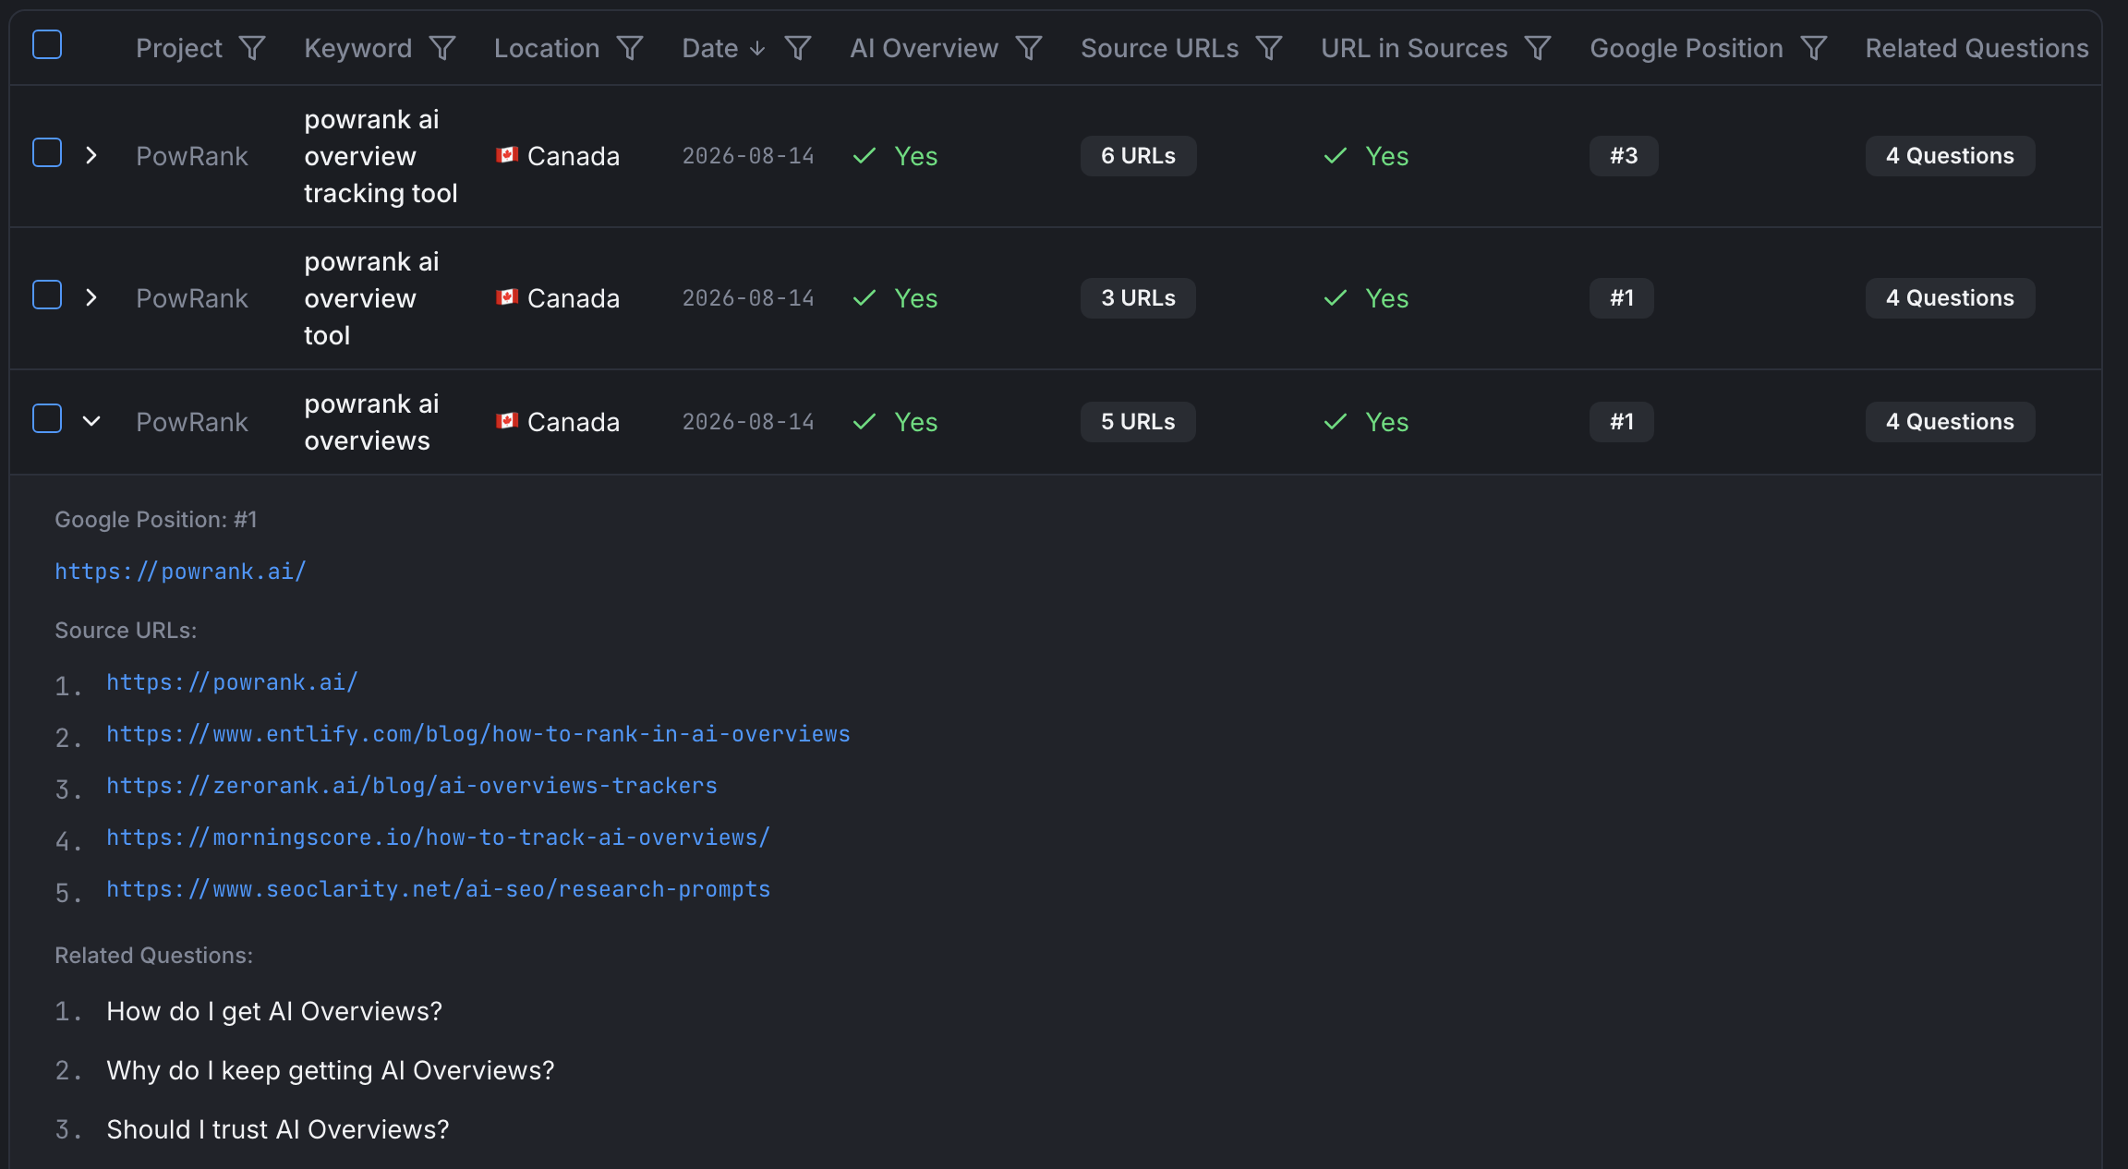Image resolution: width=2128 pixels, height=1169 pixels.
Task: Click '#1' badge in 'overview tool' row
Action: point(1622,298)
